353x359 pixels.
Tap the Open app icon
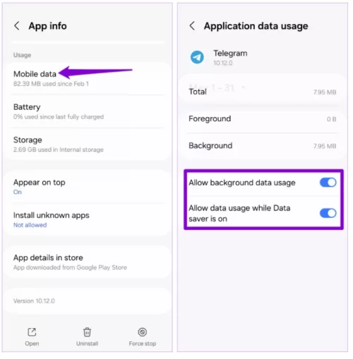(x=32, y=332)
